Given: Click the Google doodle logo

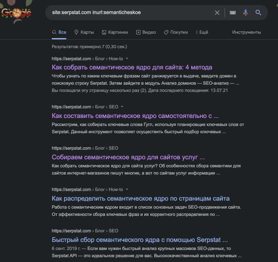Looking at the screenshot, I should pyautogui.click(x=16, y=13).
